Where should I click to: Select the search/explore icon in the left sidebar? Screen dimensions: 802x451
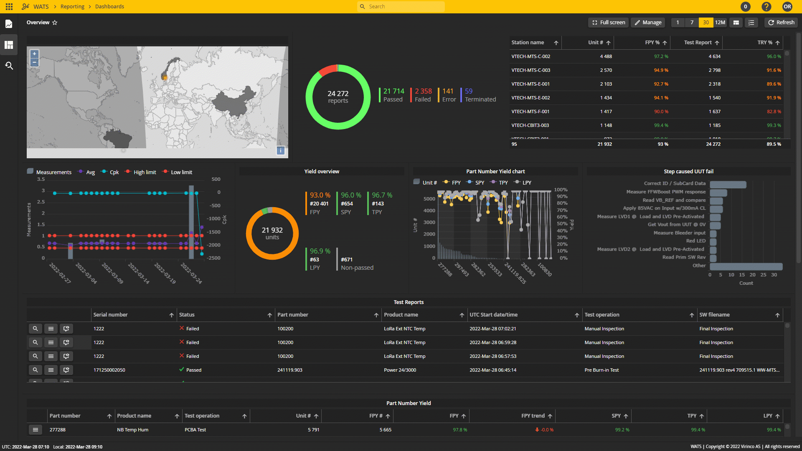tap(9, 66)
